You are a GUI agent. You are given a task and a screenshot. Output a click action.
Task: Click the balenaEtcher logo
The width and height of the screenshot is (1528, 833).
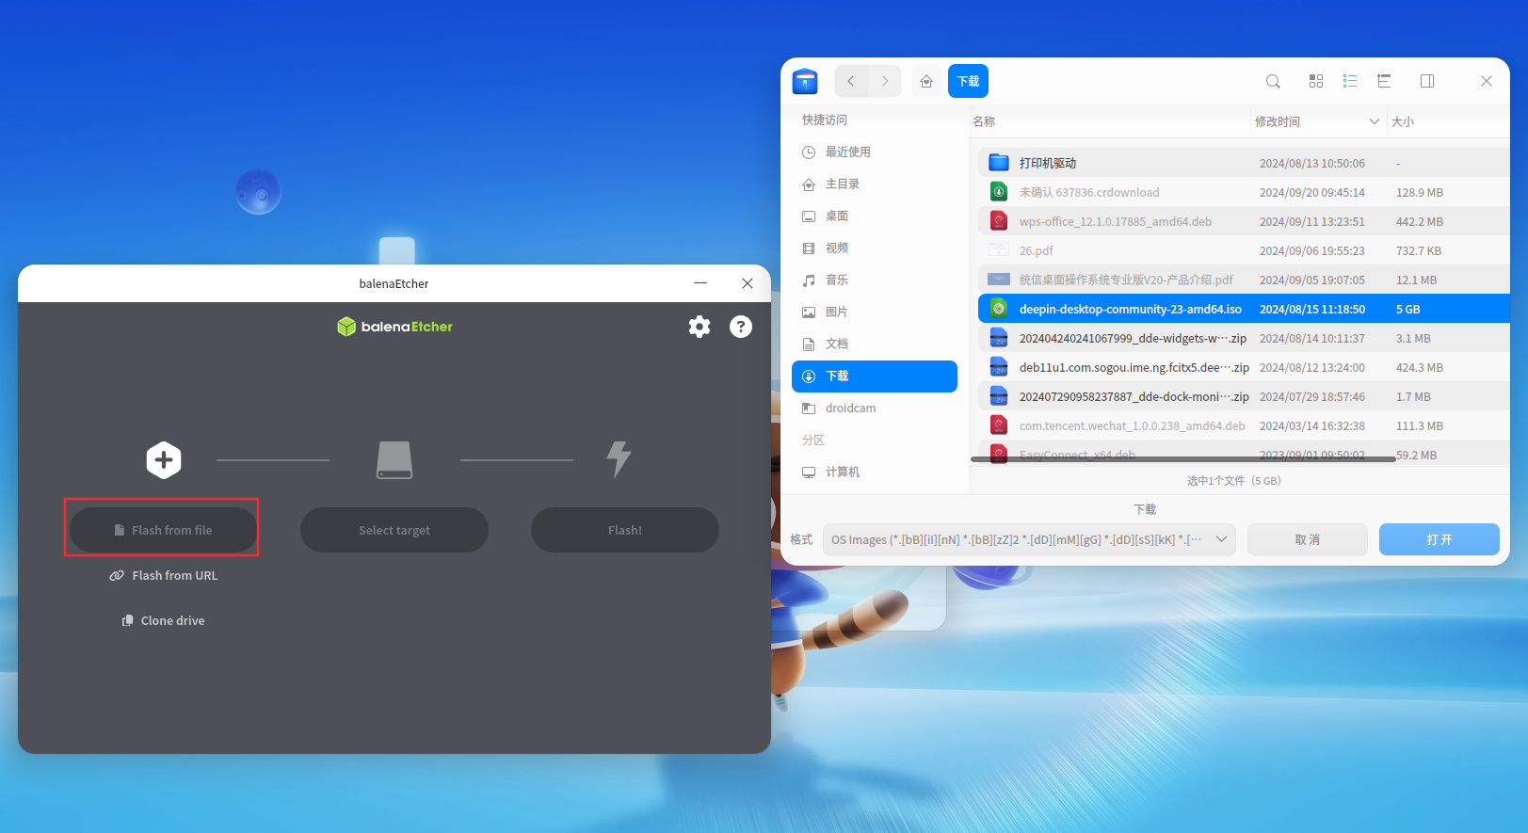(x=394, y=327)
